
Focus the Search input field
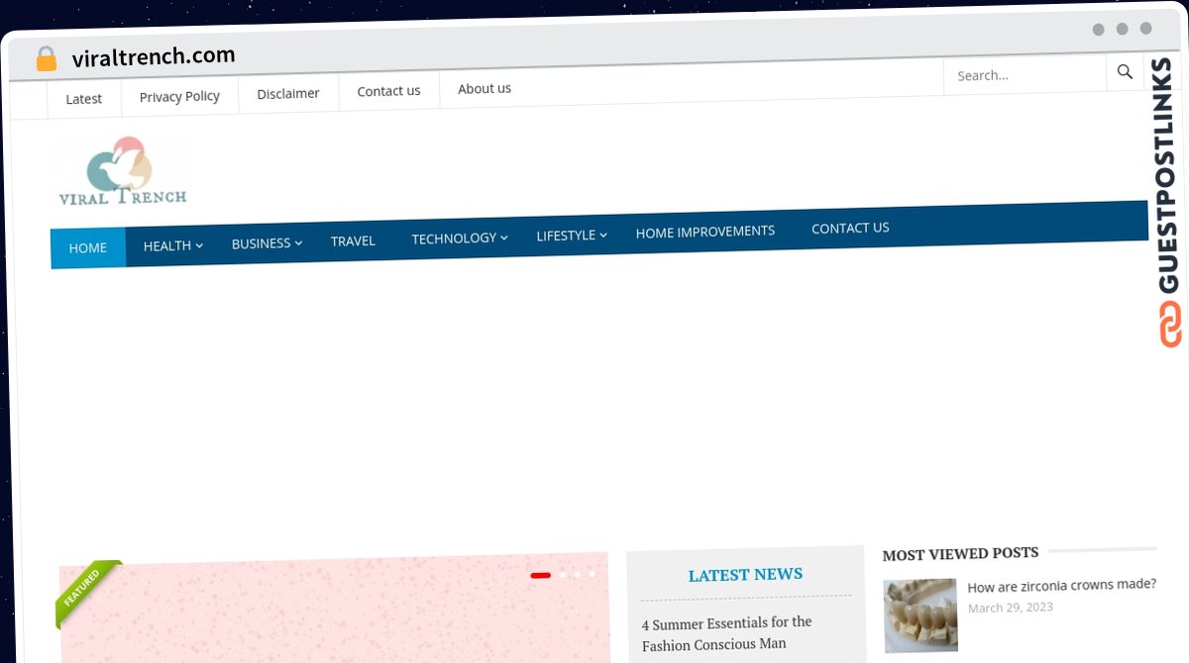pyautogui.click(x=1025, y=74)
